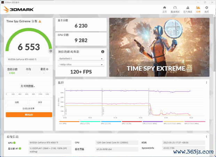Click the monitoring line chart
This screenshot has height=157, width=216.
[x=134, y=103]
